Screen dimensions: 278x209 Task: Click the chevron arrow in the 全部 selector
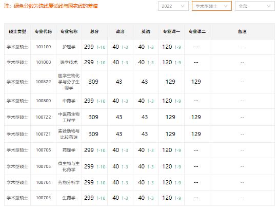[x=269, y=6]
